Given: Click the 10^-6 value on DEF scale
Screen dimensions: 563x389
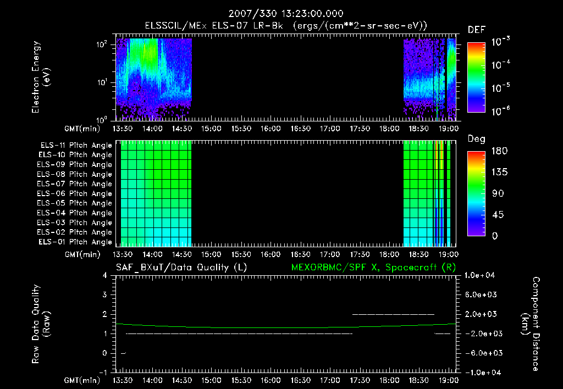Looking at the screenshot, I should (501, 111).
